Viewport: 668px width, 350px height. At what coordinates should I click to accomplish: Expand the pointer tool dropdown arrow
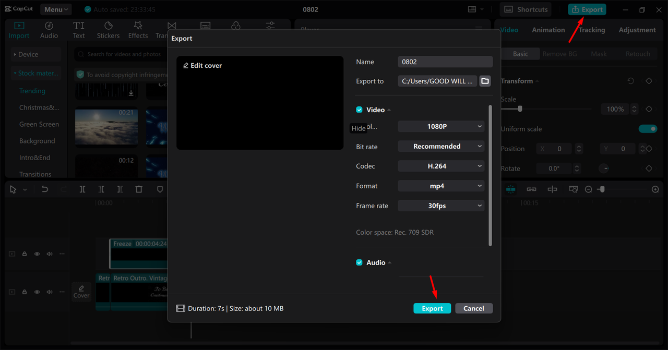pyautogui.click(x=25, y=190)
